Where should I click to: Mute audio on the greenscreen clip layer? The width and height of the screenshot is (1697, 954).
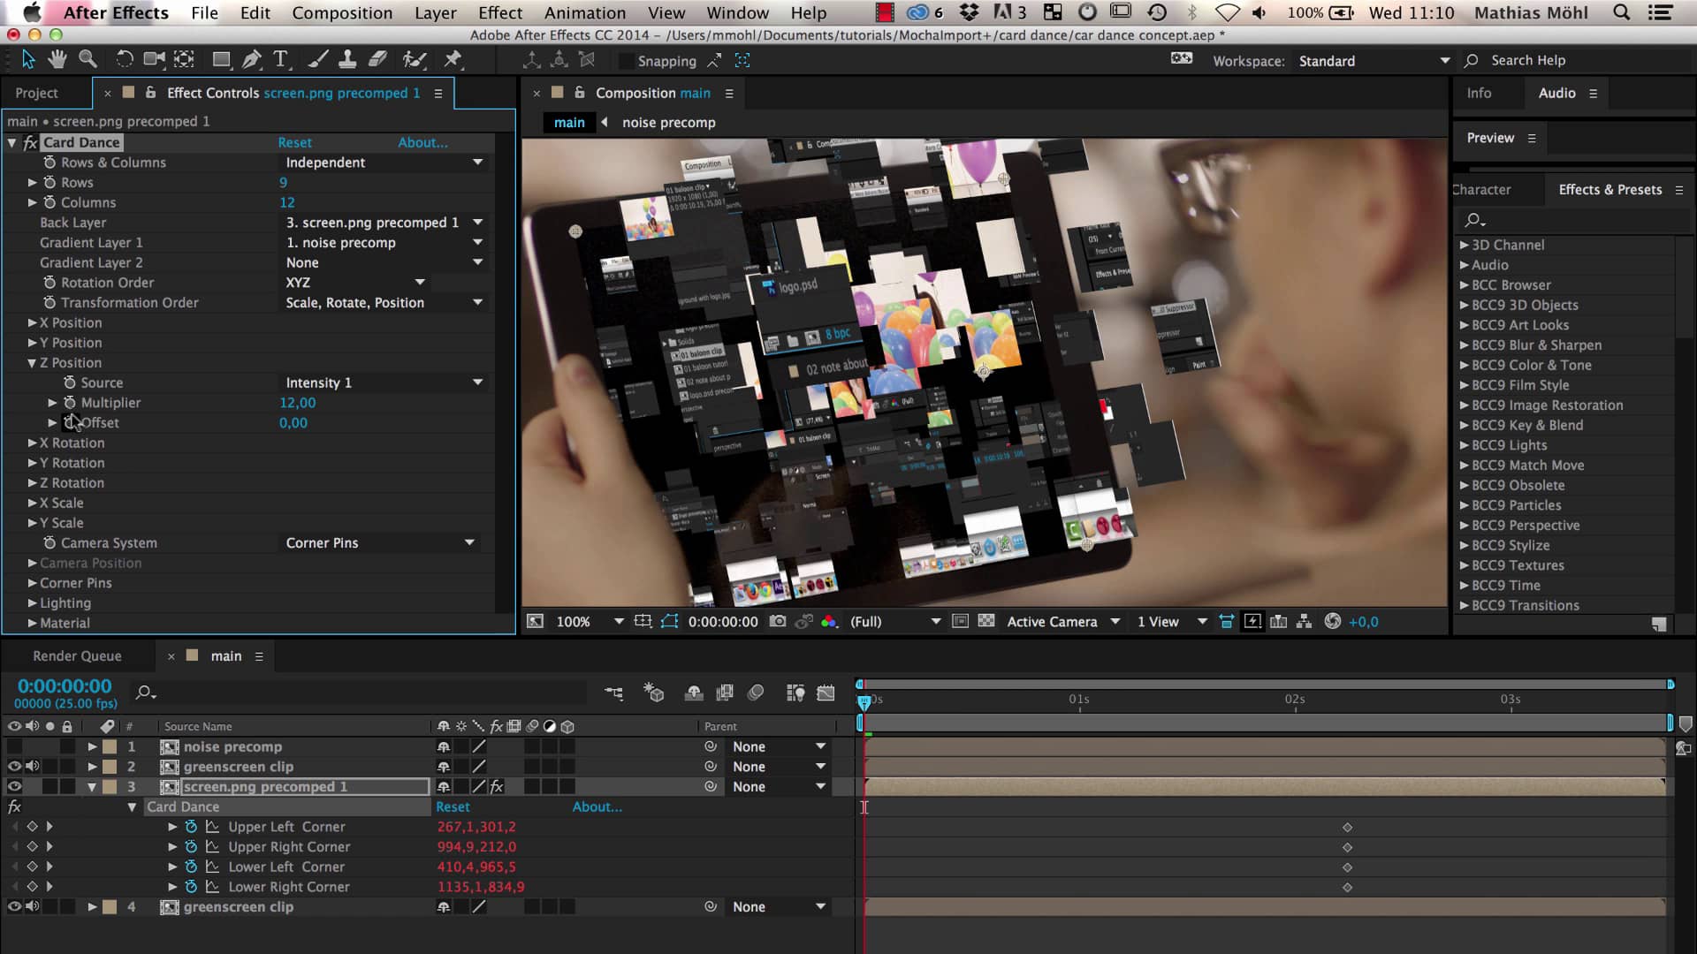[x=34, y=766]
